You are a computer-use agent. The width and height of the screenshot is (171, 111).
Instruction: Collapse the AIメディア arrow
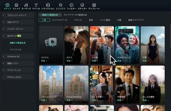point(3,36)
